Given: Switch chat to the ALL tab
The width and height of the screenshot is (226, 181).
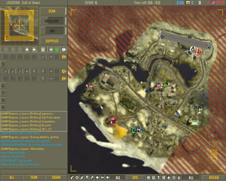Looking at the screenshot, I should (12, 177).
